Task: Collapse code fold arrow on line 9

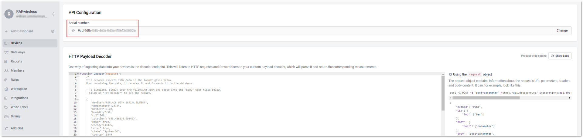Action: 78,99
